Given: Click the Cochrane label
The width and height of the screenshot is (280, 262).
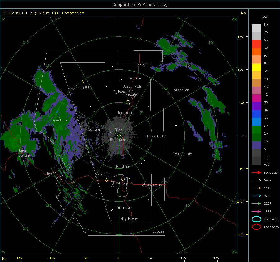Looking at the screenshot, I should tap(102, 174).
